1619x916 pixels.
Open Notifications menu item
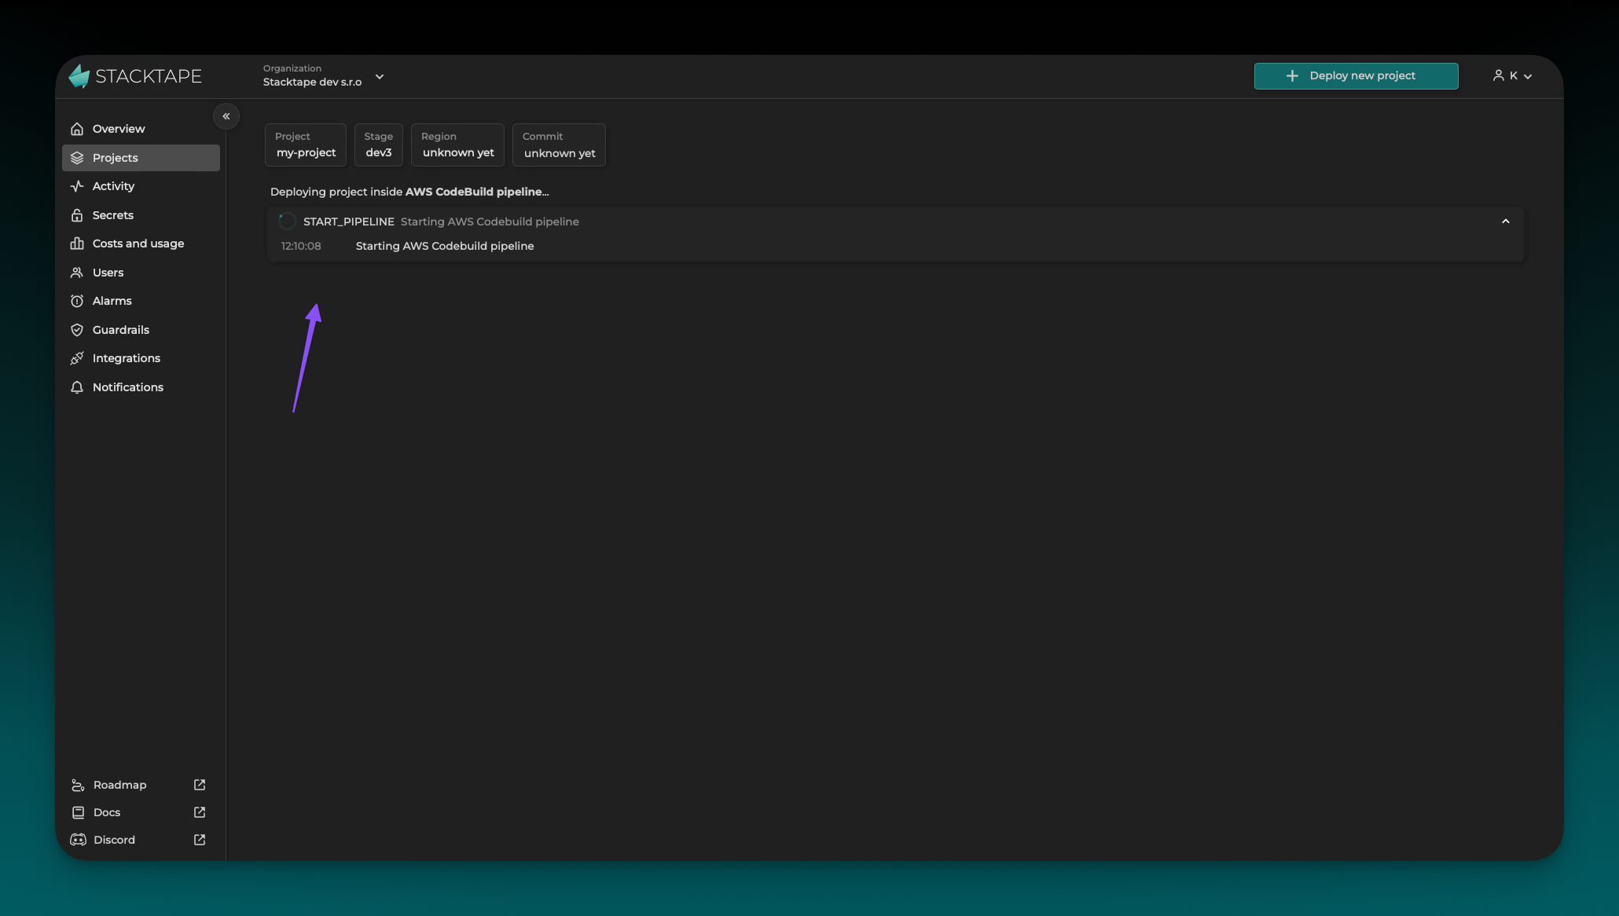141,387
